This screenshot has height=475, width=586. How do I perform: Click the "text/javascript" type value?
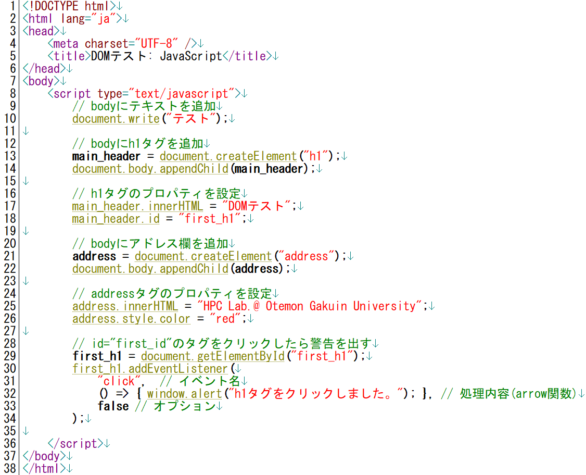click(182, 94)
